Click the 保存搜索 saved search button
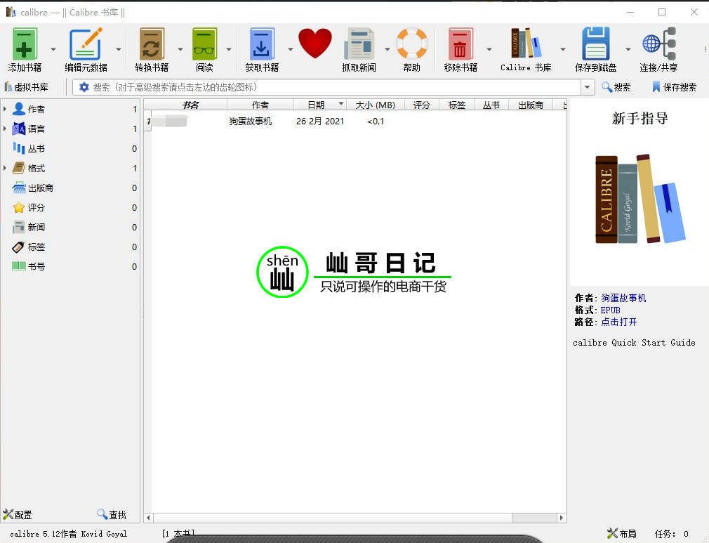 tap(674, 87)
